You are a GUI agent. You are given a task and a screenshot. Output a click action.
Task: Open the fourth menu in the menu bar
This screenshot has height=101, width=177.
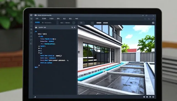[x=58, y=19]
